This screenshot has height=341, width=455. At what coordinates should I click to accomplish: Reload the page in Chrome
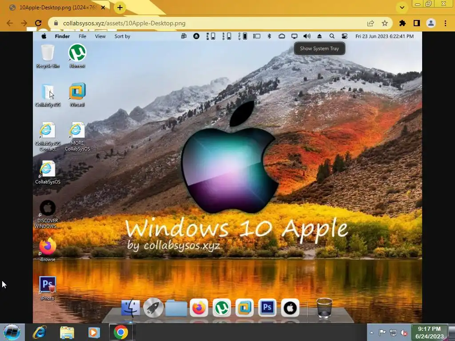click(x=38, y=23)
